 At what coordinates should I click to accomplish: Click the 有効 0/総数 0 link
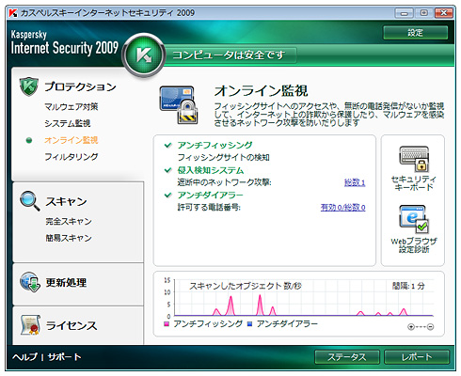pyautogui.click(x=342, y=208)
